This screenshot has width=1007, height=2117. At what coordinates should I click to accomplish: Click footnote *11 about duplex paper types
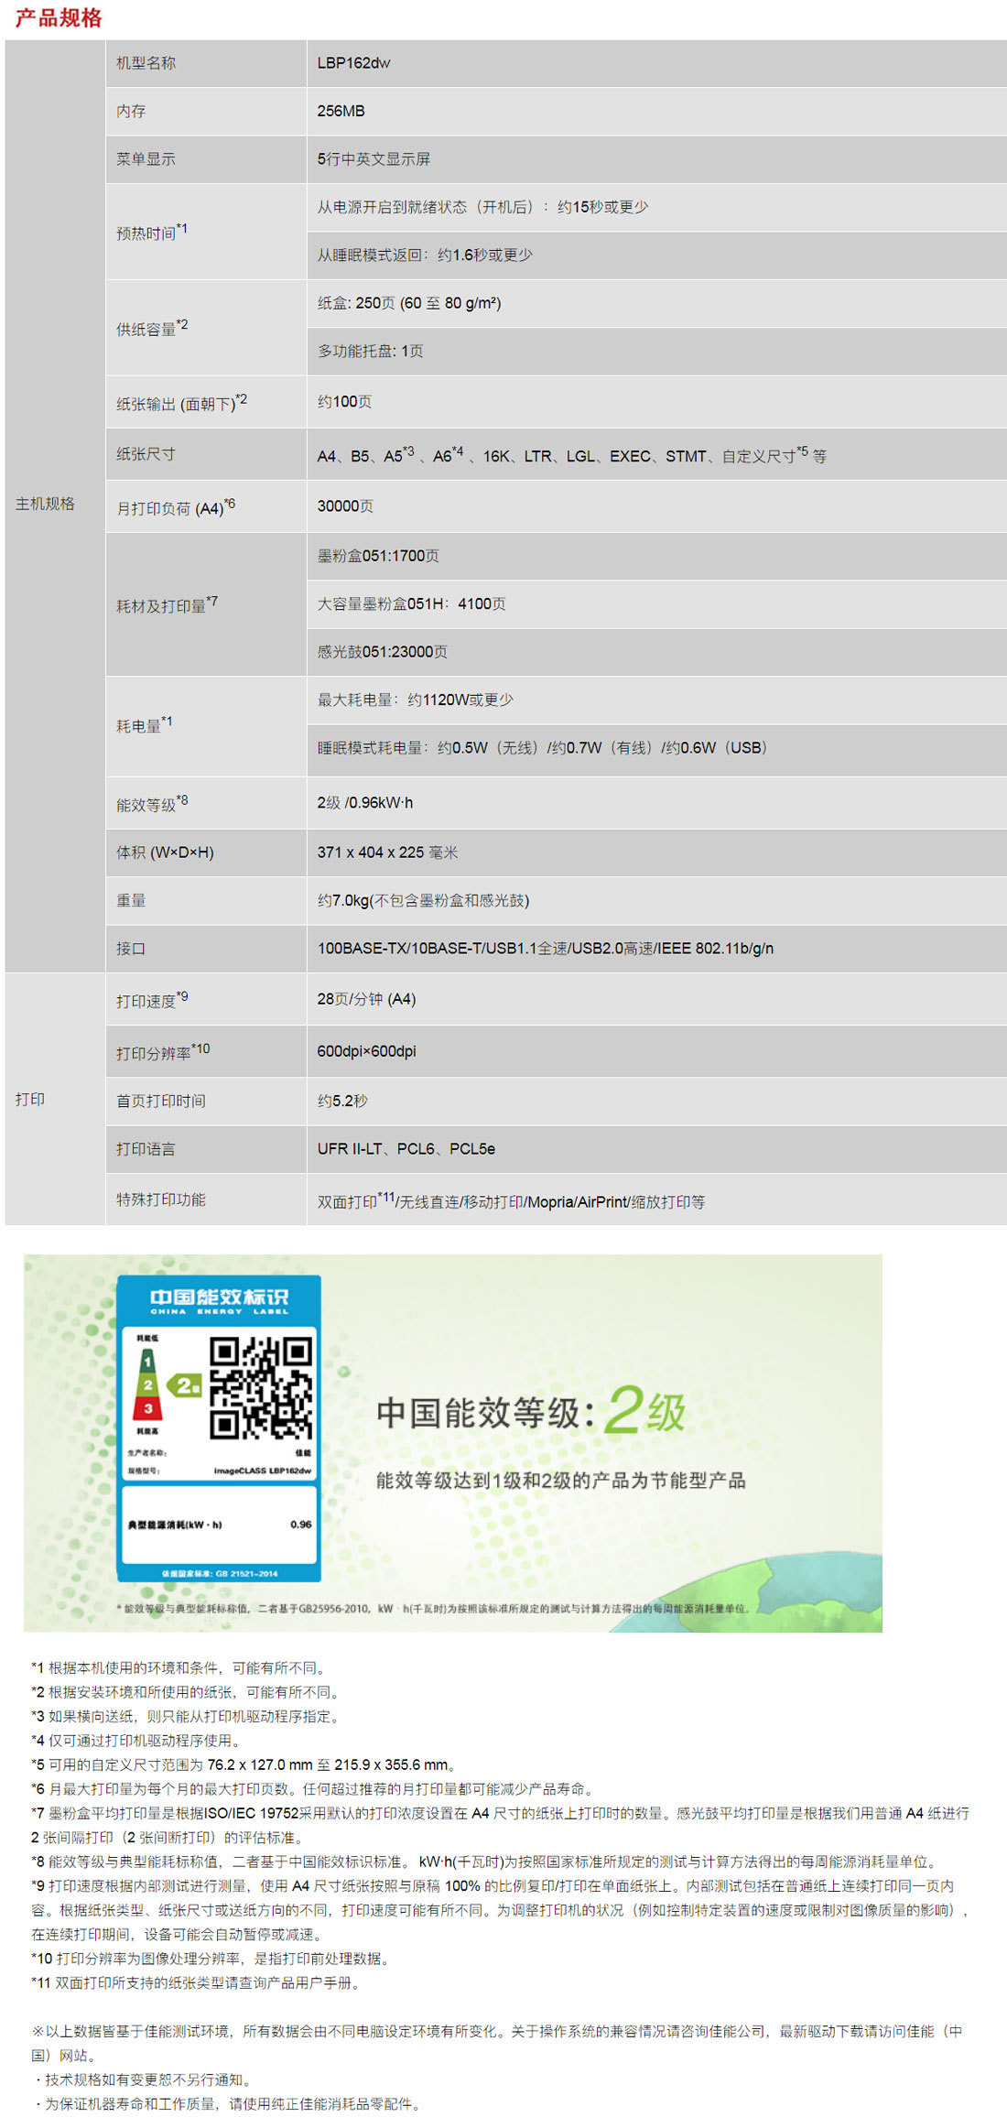199,1982
